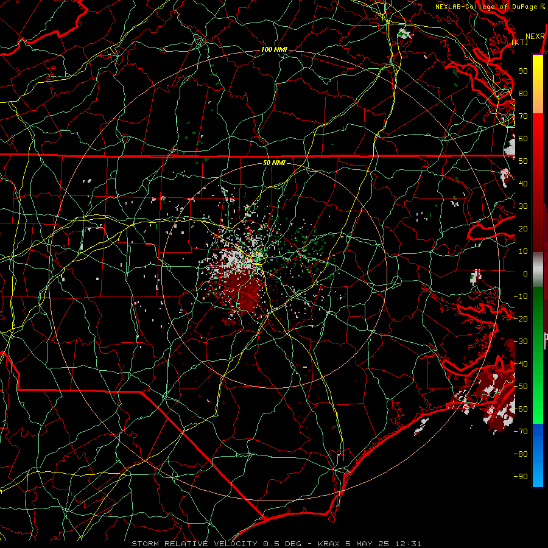Click the [KT] units label
The image size is (548, 548).
point(520,42)
